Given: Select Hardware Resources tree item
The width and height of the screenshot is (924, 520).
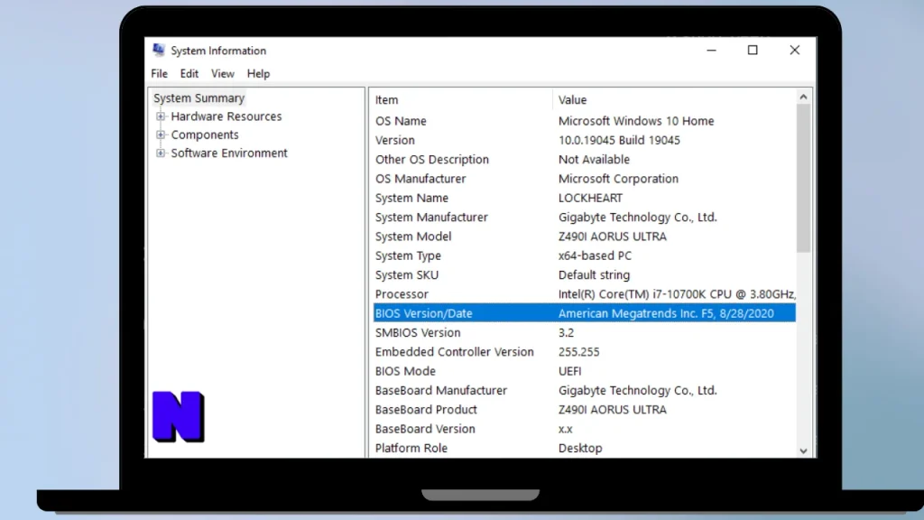Looking at the screenshot, I should pos(226,116).
